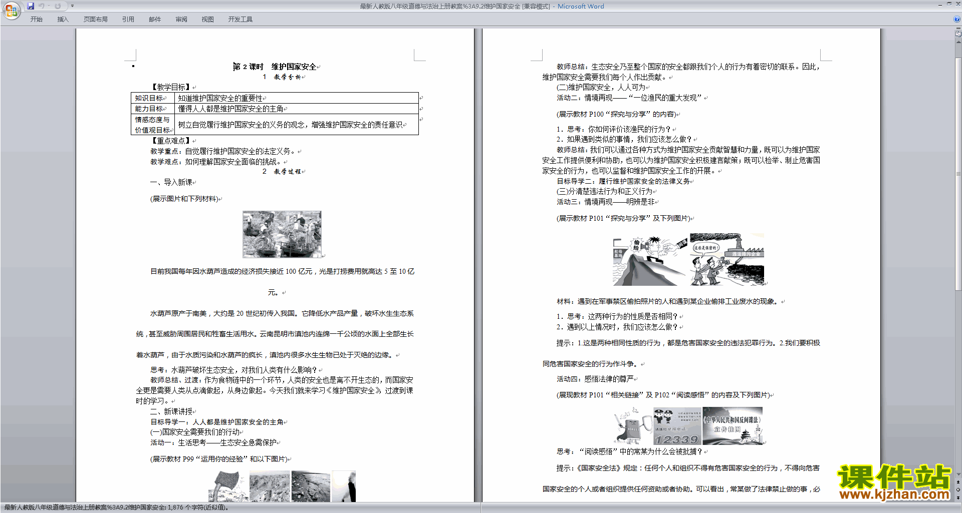Click the line 活动四：感悟法律的尊严
The image size is (962, 513).
[595, 379]
